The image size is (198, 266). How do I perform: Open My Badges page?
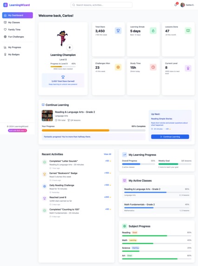point(18,54)
